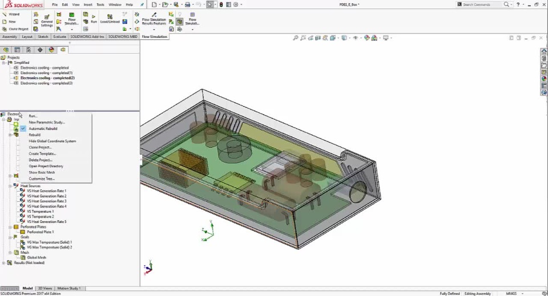Open the Flow Simulation analysis tree tab

pyautogui.click(x=63, y=50)
